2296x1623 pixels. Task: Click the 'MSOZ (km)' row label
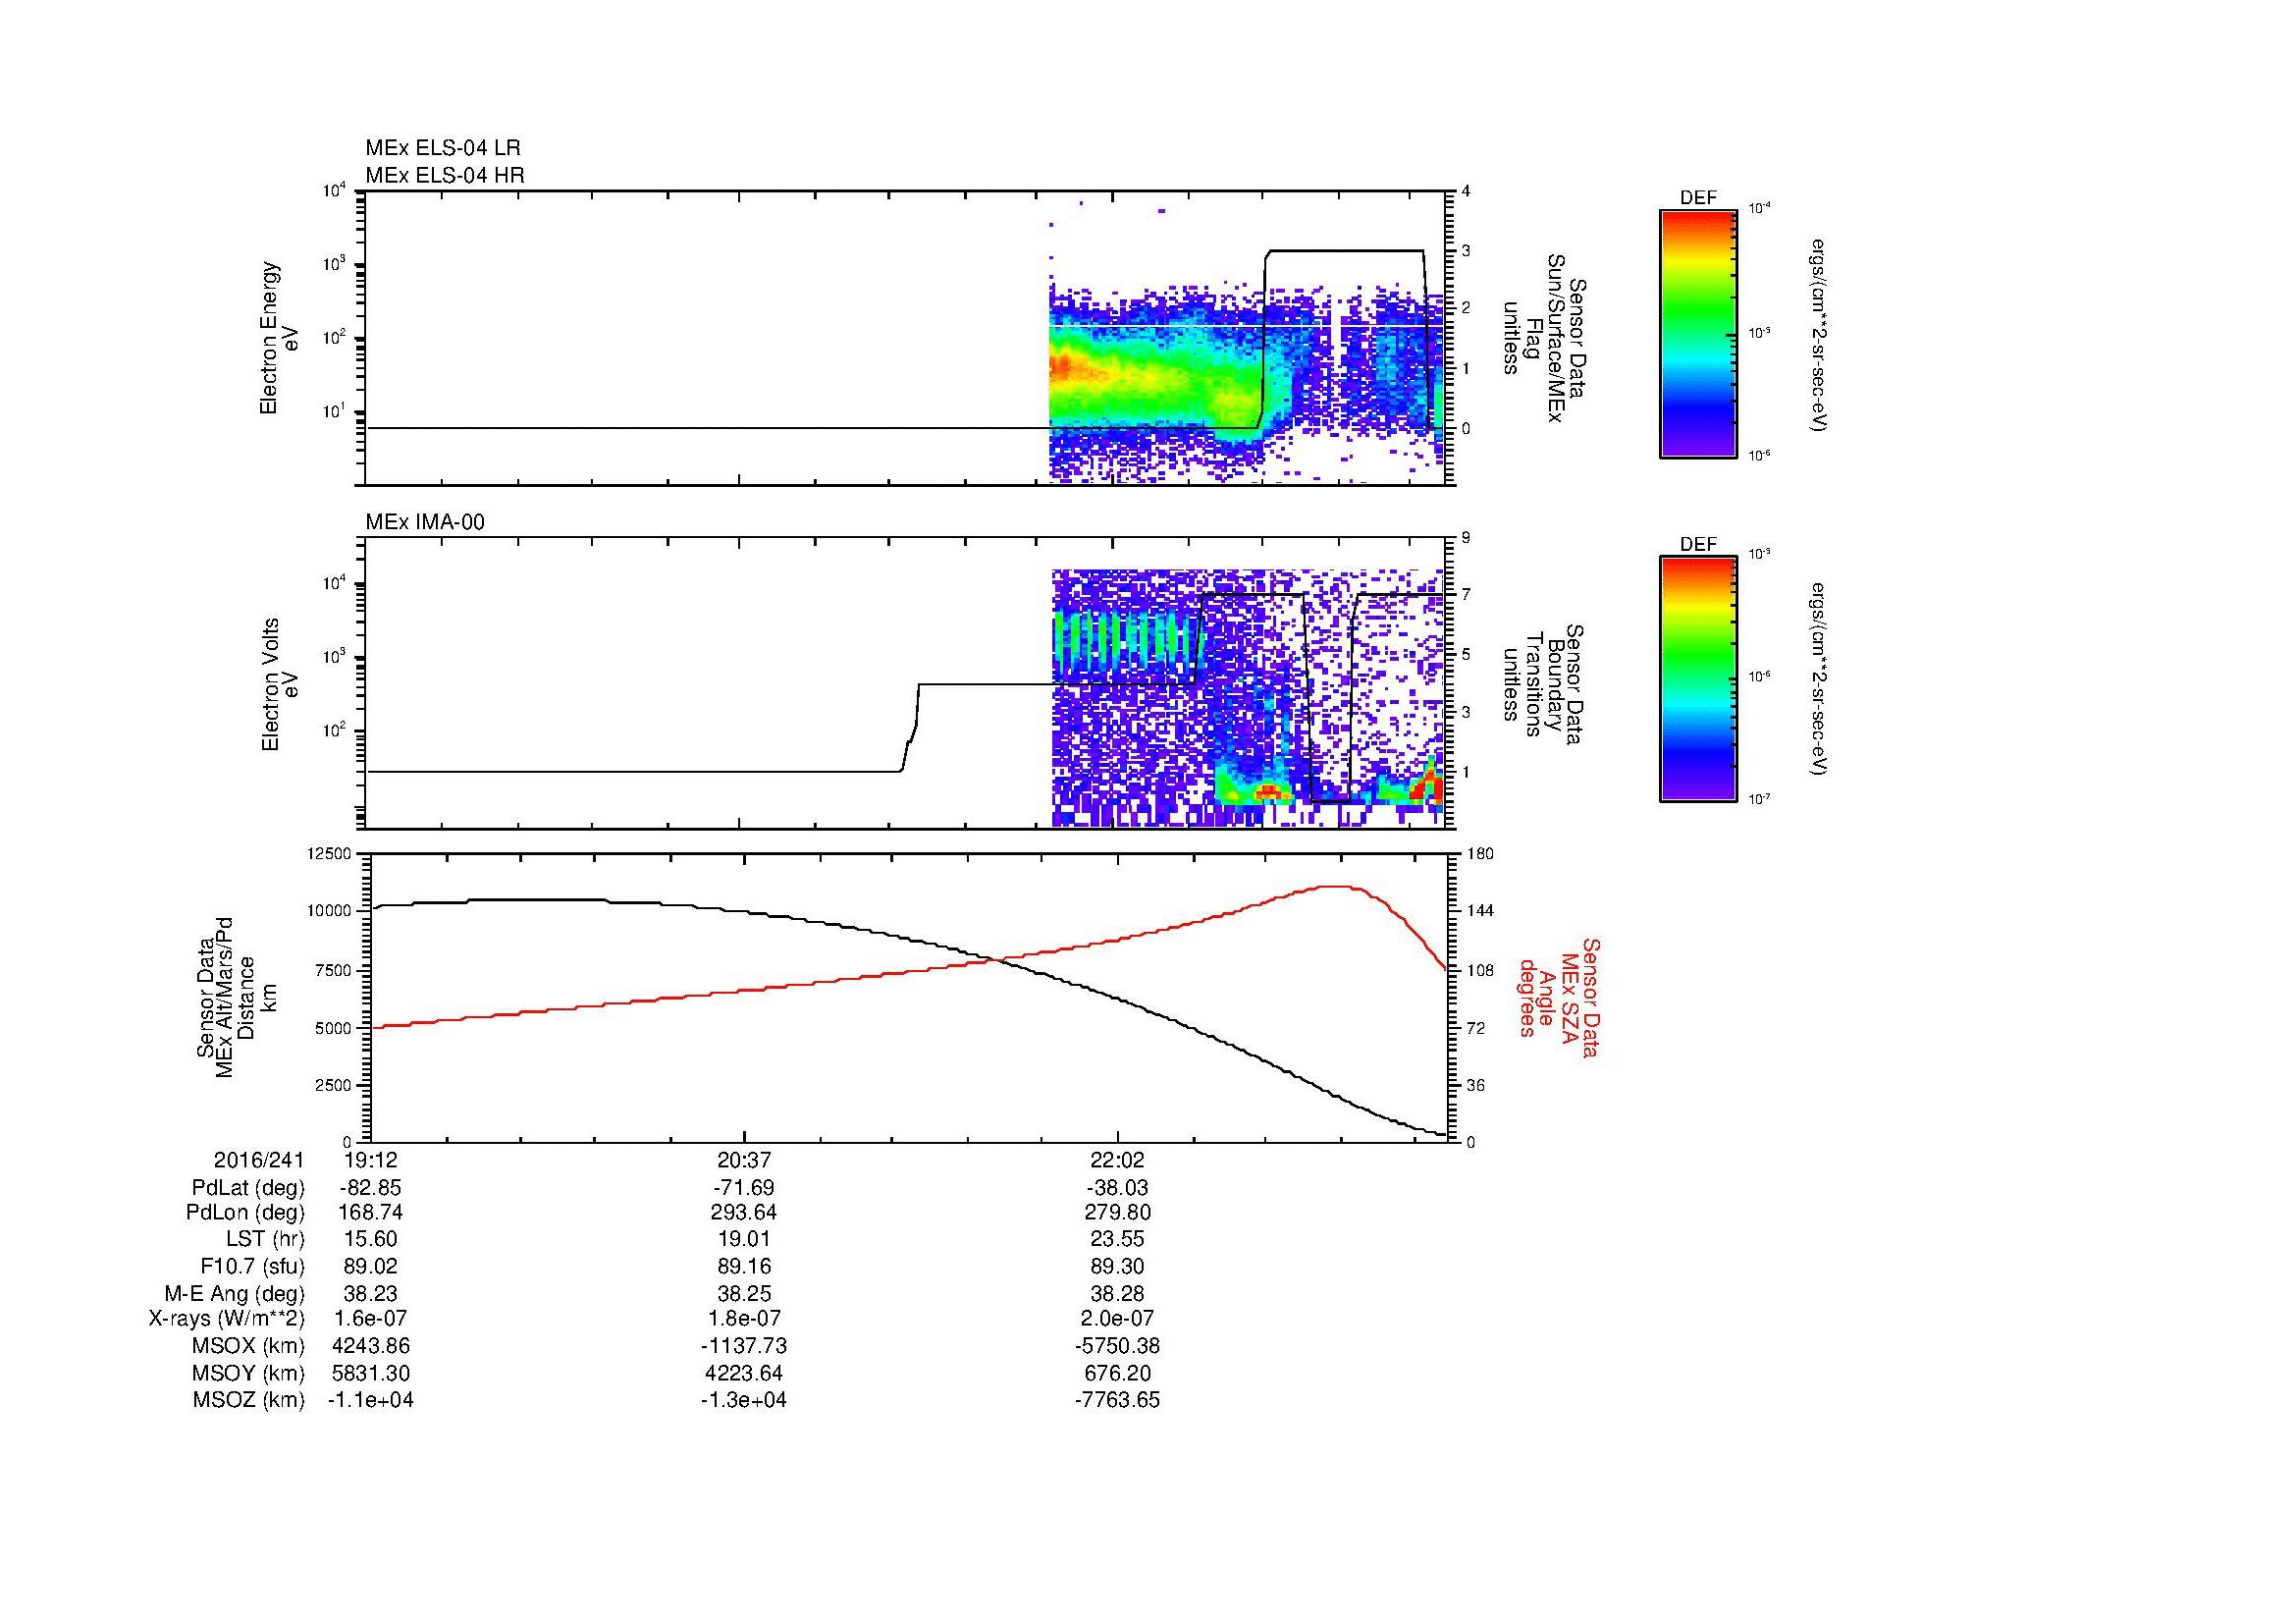(x=249, y=1400)
